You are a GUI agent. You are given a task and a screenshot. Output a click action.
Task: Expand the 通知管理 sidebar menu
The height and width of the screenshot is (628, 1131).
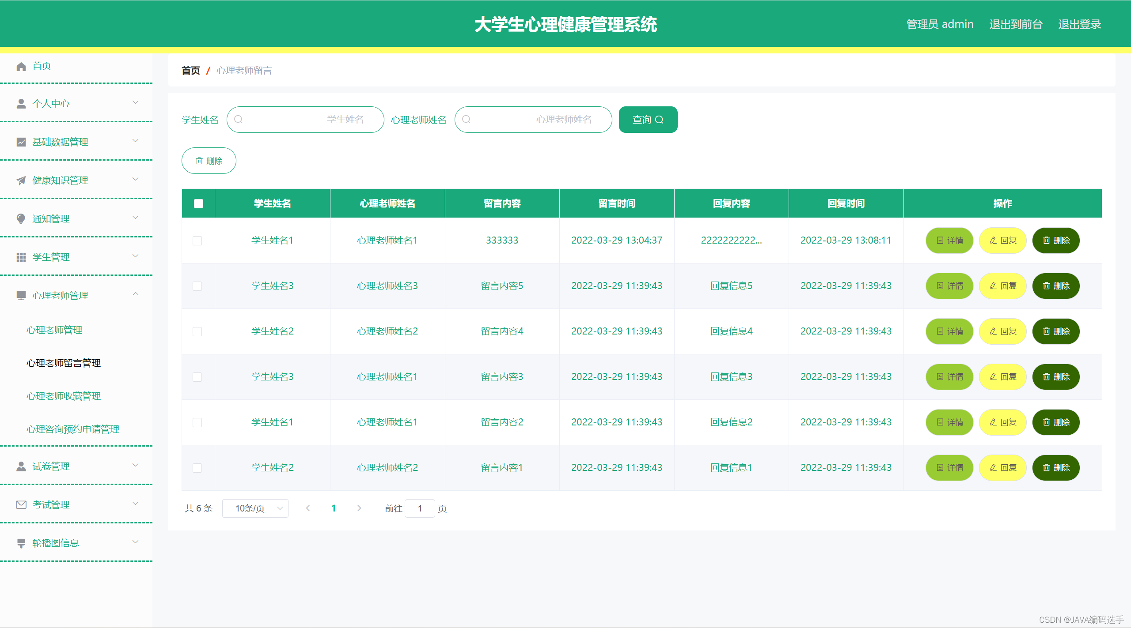[x=76, y=219]
